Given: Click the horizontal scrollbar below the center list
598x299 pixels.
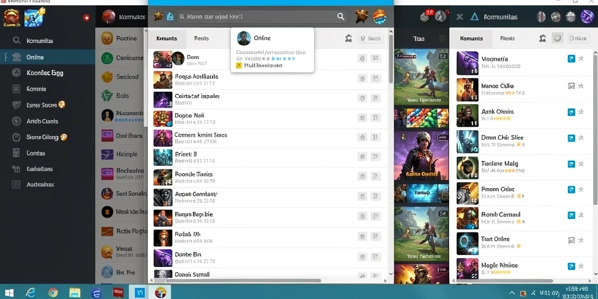Looking at the screenshot, I should point(244,280).
